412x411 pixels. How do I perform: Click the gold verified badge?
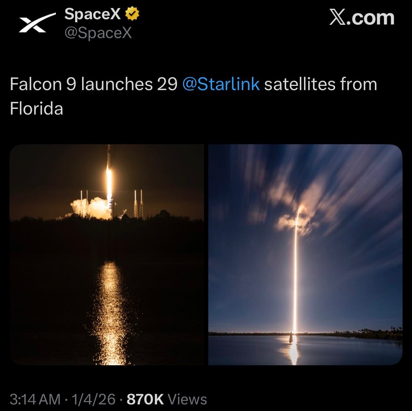pos(132,14)
